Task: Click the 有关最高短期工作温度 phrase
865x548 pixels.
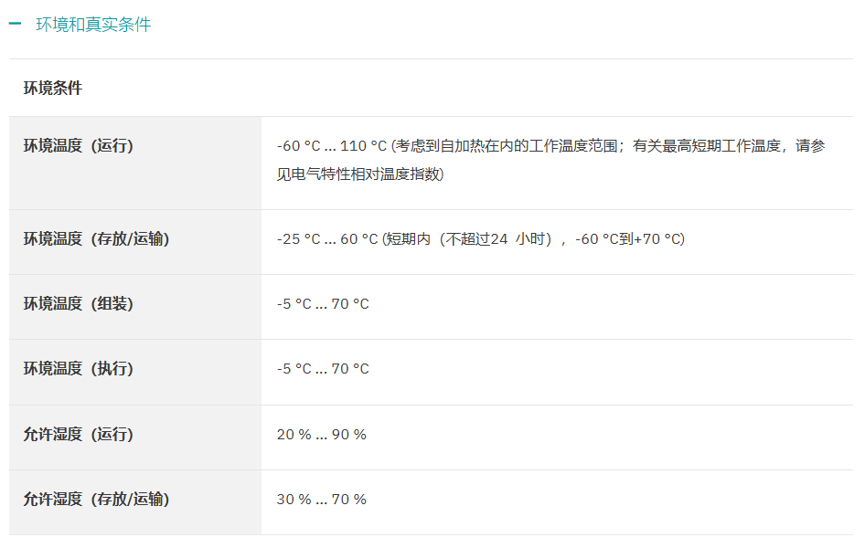Action: 706,146
